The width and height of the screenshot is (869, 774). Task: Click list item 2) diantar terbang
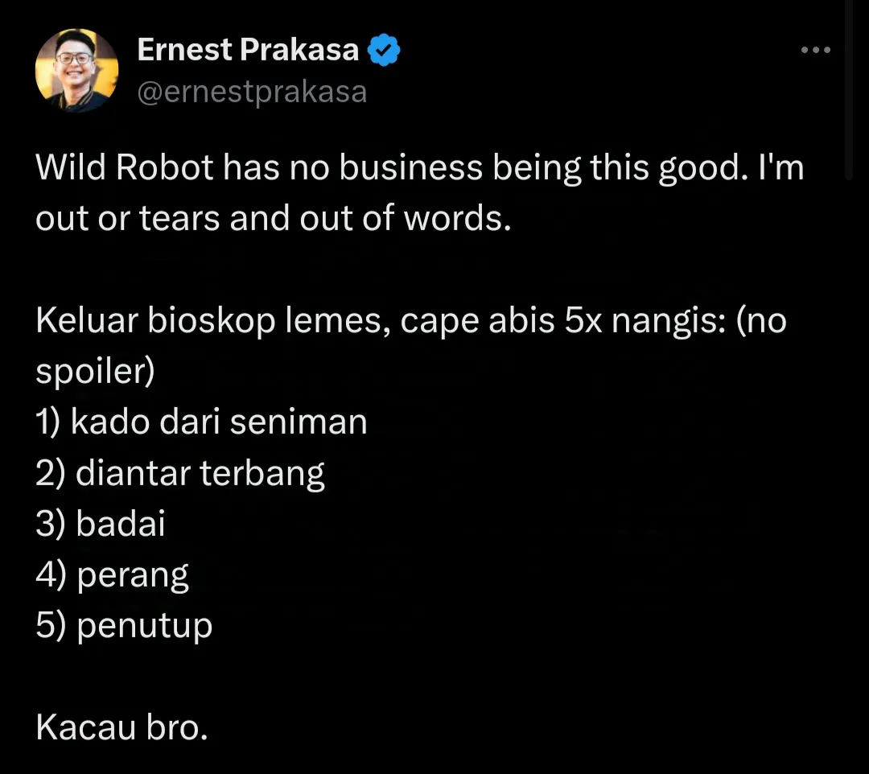[179, 472]
